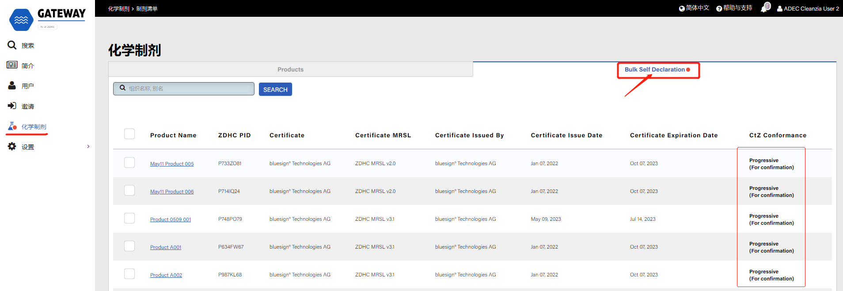The height and width of the screenshot is (291, 843).
Task: Select 设置 in the sidebar menu
Action: coord(28,147)
